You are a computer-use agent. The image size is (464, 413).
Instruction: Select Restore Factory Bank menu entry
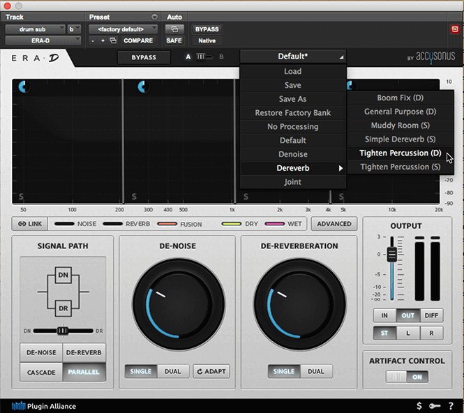pos(292,113)
